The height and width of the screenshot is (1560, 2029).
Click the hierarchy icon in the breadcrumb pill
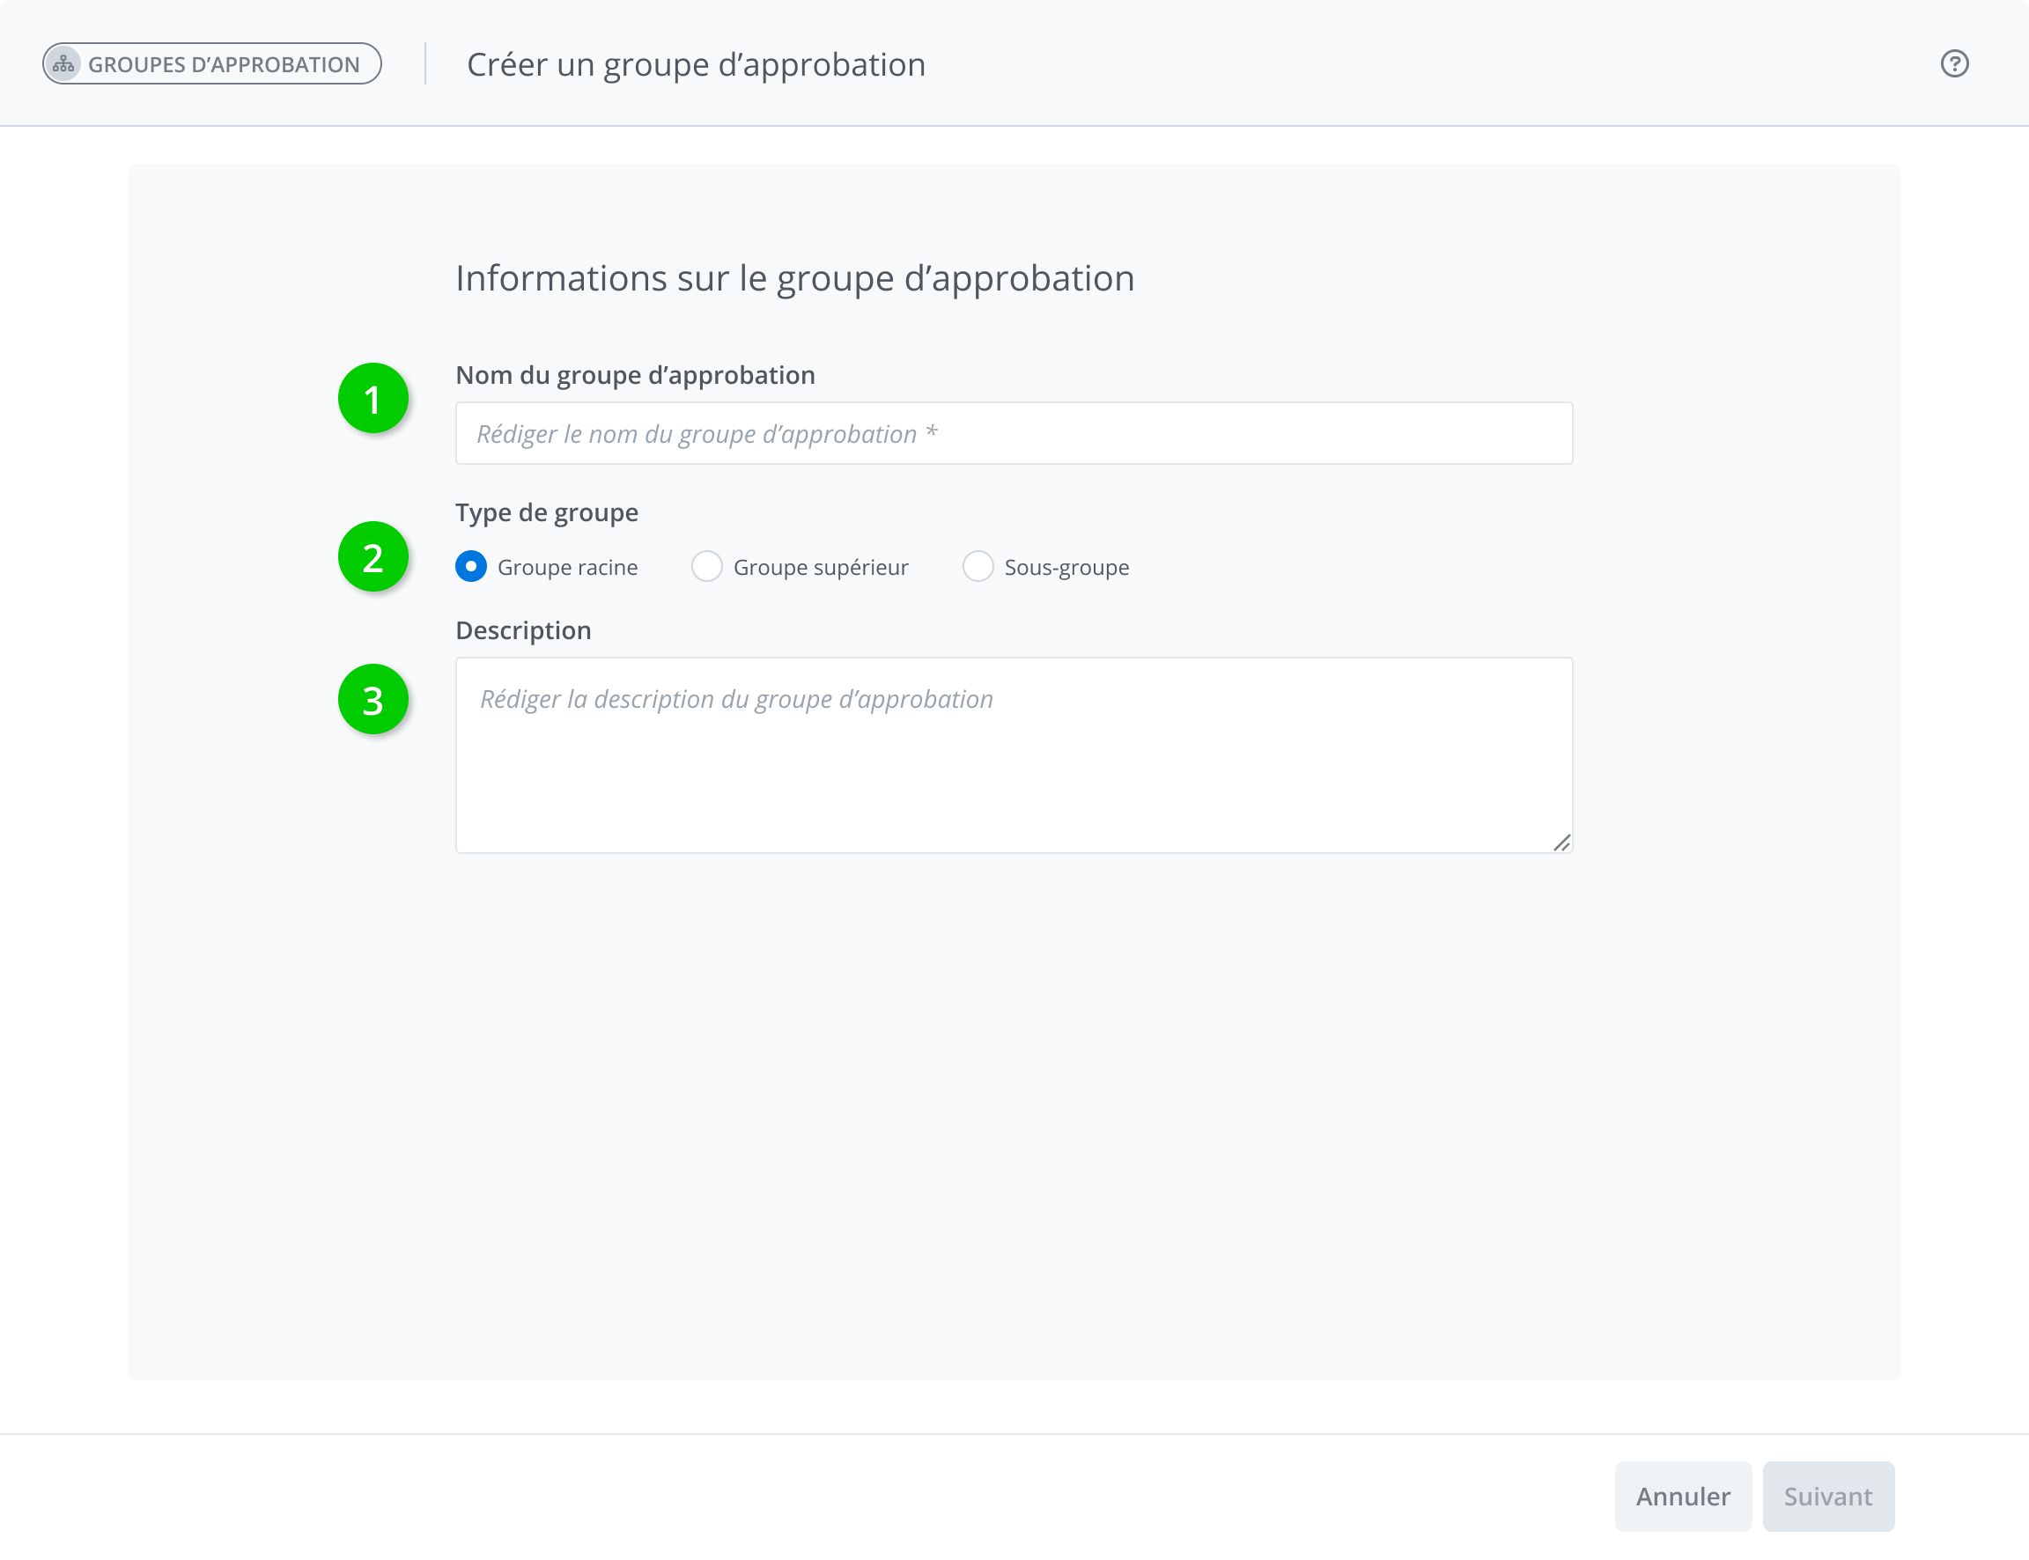click(x=63, y=64)
